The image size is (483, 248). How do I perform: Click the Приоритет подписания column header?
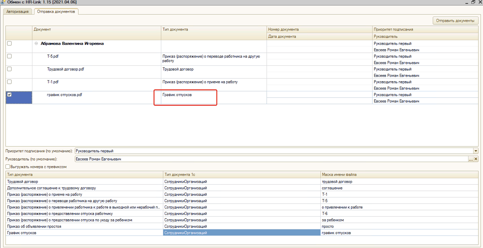pos(425,29)
